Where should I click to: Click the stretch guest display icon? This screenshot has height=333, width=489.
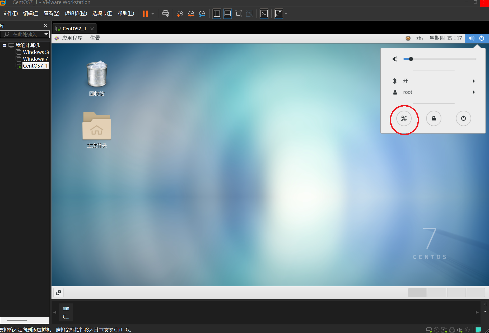click(279, 14)
